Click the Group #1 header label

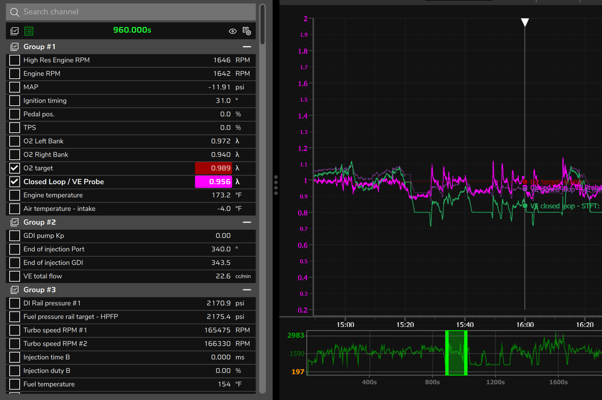click(39, 47)
